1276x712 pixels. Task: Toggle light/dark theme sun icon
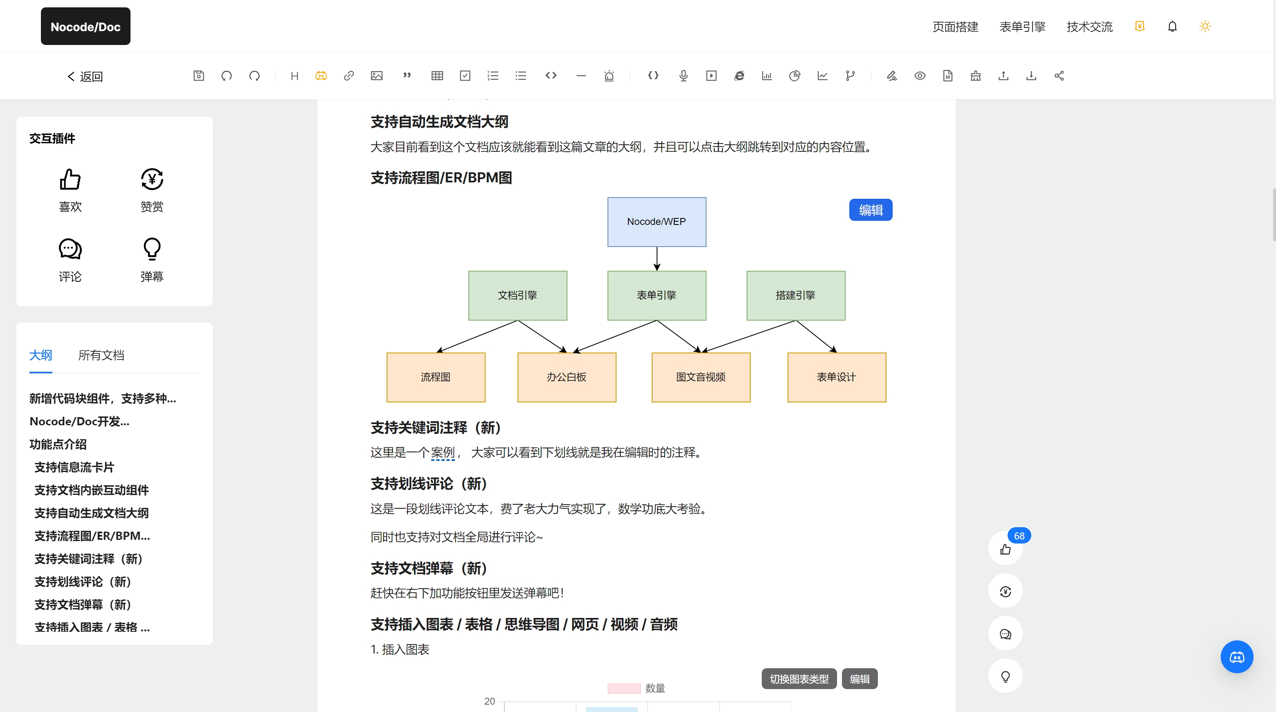click(x=1205, y=27)
